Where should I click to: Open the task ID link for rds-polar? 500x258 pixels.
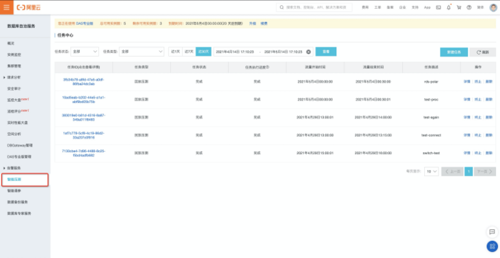83,82
